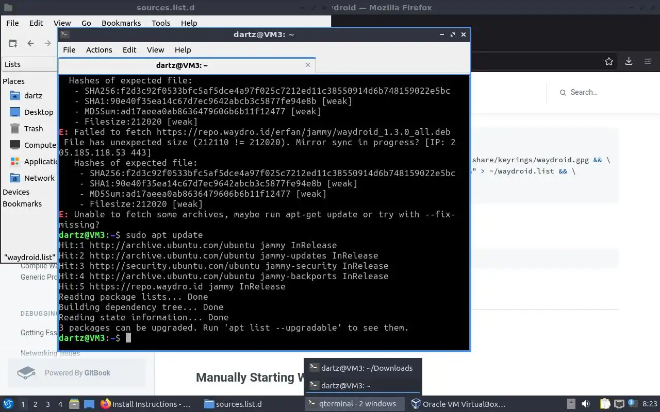This screenshot has width=660, height=412.
Task: Open the volume control tray icon
Action: click(586, 404)
